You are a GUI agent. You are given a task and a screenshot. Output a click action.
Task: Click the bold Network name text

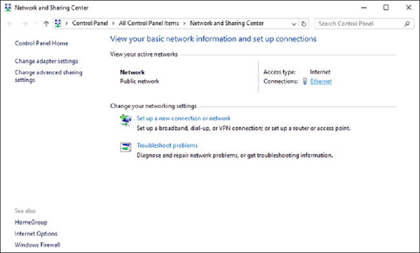(x=132, y=72)
